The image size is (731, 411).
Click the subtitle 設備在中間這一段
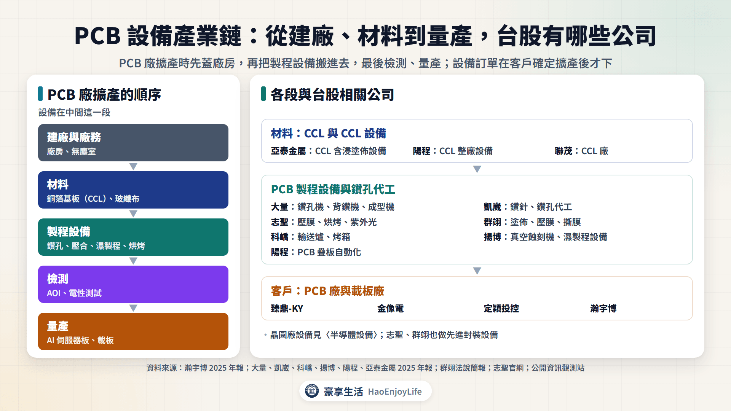click(x=74, y=113)
